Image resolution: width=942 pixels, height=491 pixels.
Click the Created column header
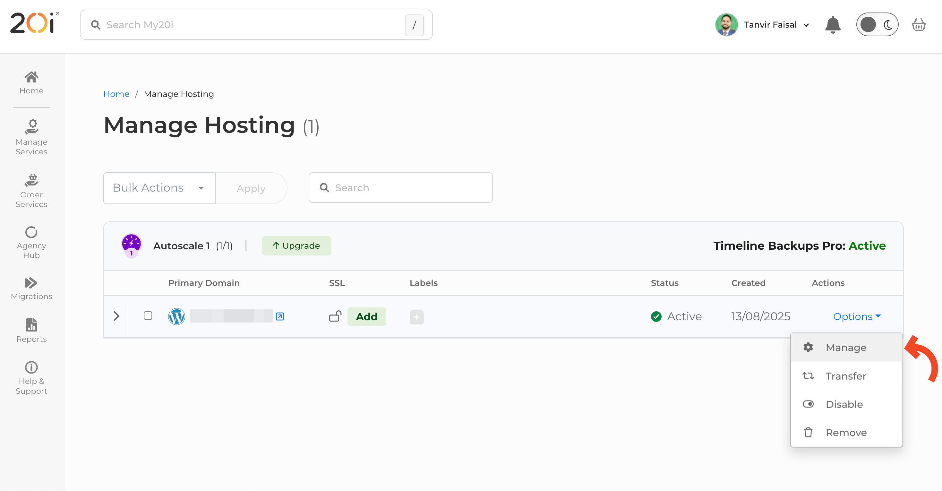coord(748,283)
